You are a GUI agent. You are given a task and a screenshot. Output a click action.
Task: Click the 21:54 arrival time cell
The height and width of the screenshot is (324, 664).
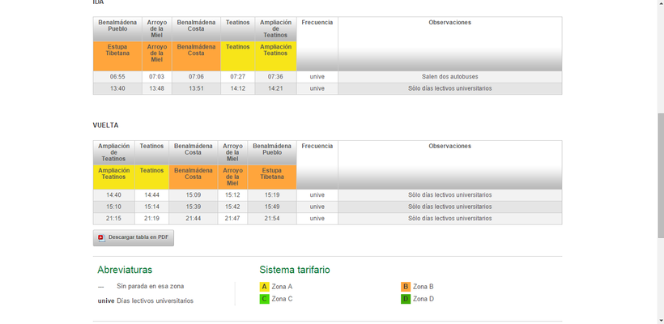(272, 219)
